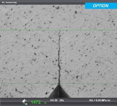
Task: Click the indent corner at the lower green line
Action: pyautogui.click(x=59, y=83)
